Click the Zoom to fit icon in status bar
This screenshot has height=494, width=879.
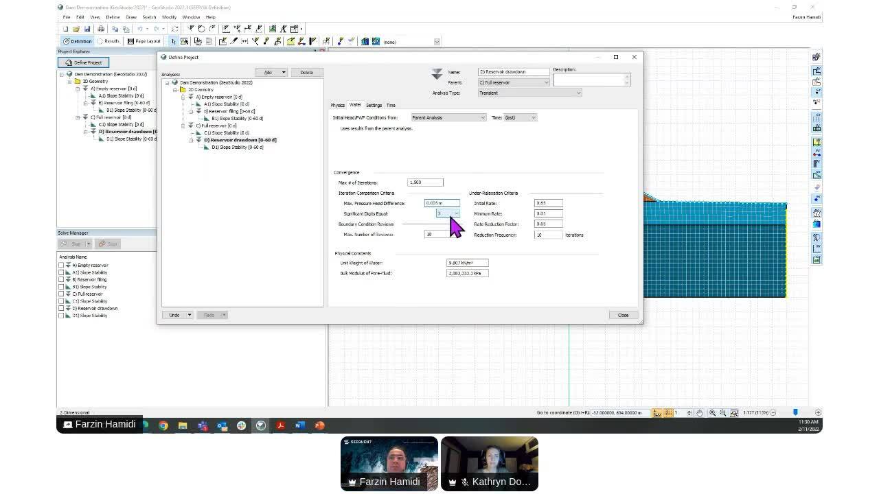click(x=733, y=413)
